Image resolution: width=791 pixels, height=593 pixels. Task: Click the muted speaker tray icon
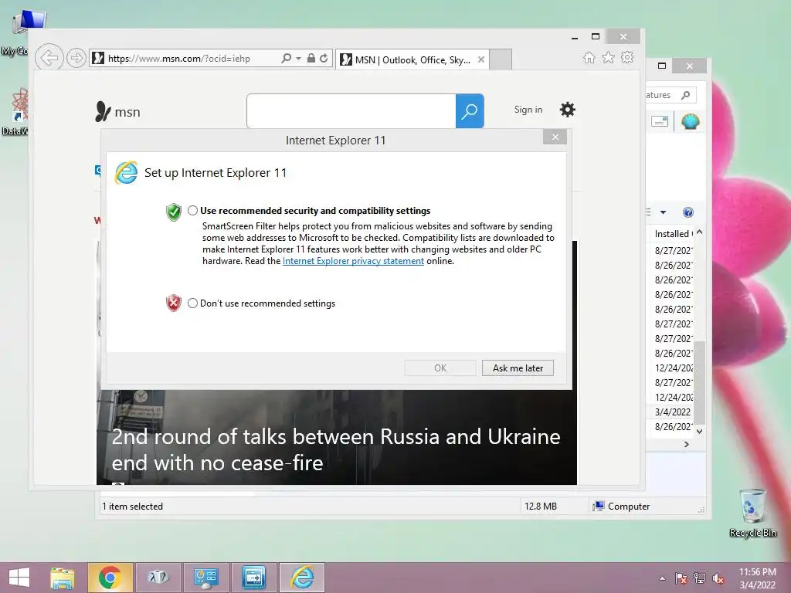click(x=718, y=578)
